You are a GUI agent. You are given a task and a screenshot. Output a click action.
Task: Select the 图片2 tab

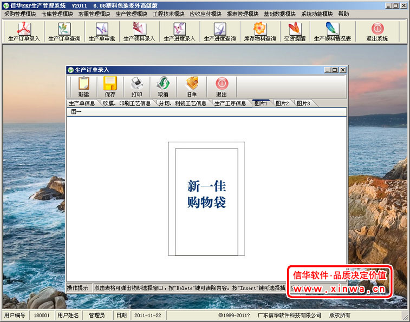[x=282, y=103]
